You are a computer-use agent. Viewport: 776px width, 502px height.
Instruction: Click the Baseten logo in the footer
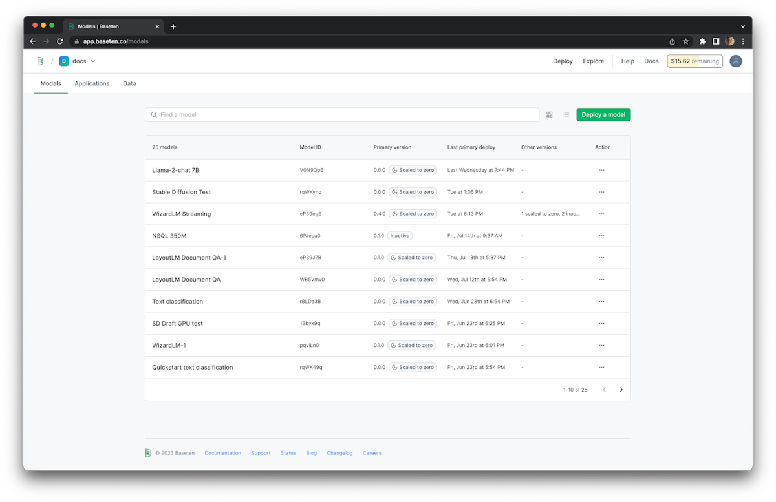tap(148, 453)
